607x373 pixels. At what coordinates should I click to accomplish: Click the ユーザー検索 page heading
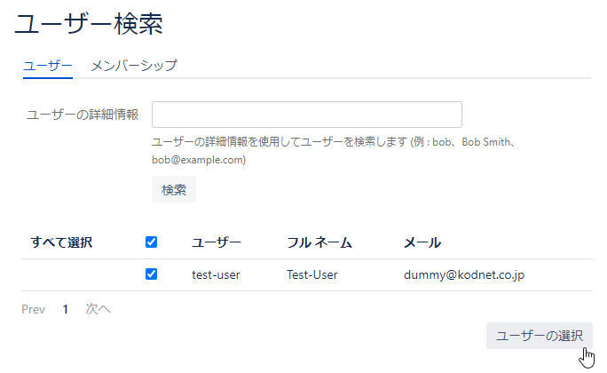[x=89, y=25]
